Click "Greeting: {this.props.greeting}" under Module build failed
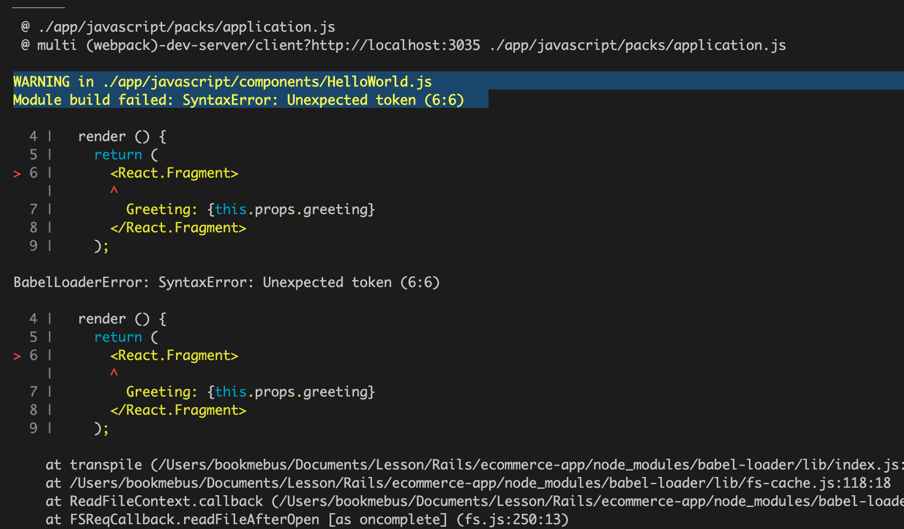Screen dimensions: 904x529 [x=251, y=210]
